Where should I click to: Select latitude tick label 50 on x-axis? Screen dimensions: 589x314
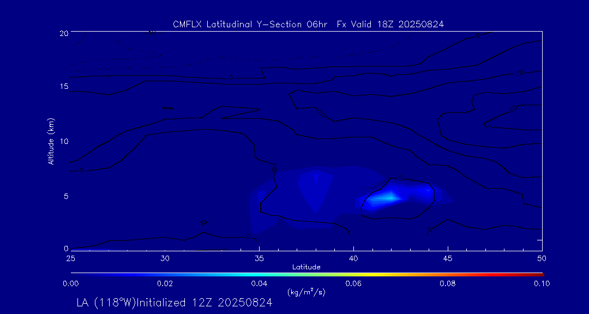coord(542,257)
